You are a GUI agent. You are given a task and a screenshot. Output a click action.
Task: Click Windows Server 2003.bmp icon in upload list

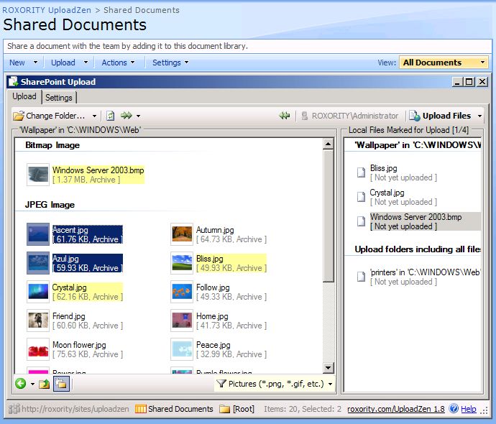click(x=361, y=221)
